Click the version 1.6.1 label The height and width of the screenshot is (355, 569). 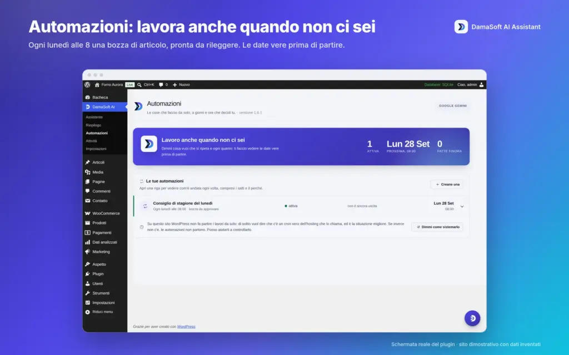point(251,113)
